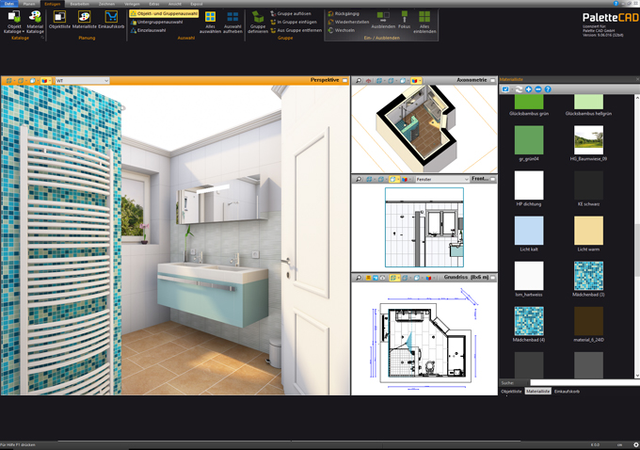Click the Alles auswählen icon
Viewport: 640px width, 450px height.
coord(210,18)
